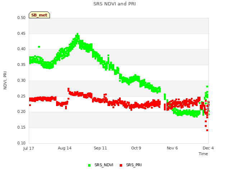
Task: Click the Nov 6 x-axis label
Action: [x=172, y=148]
